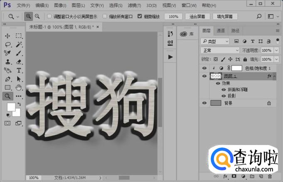Screen dimensions: 283x182
Task: Enable 缩放所有窗口 checkbox
Action: (x=105, y=16)
